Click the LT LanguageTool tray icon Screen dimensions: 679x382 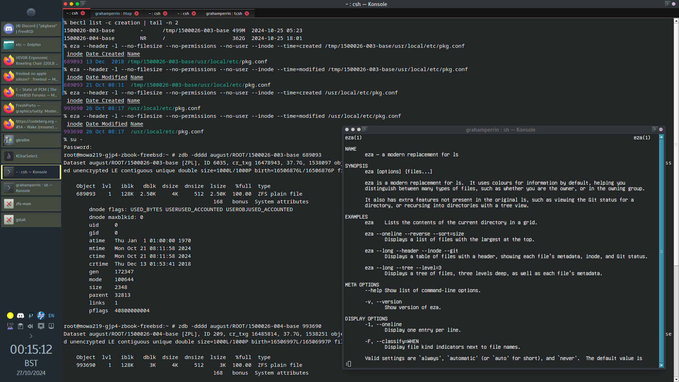(x=10, y=326)
